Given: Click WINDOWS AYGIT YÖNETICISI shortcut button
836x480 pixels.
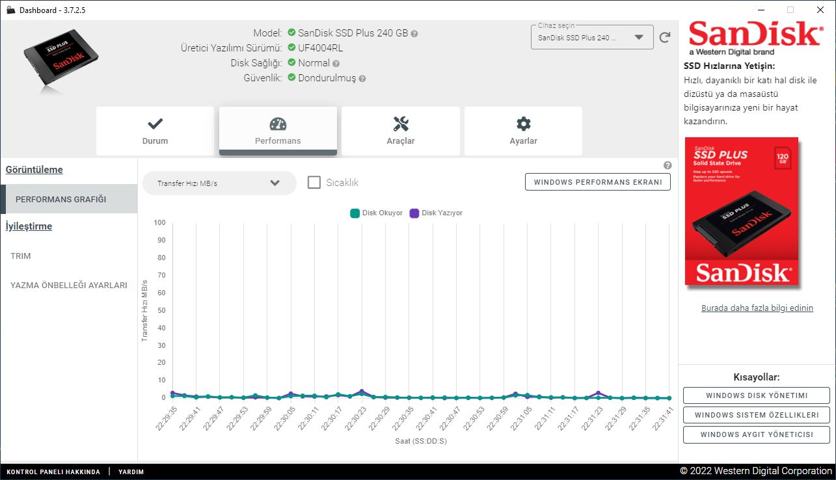Looking at the screenshot, I should point(757,434).
